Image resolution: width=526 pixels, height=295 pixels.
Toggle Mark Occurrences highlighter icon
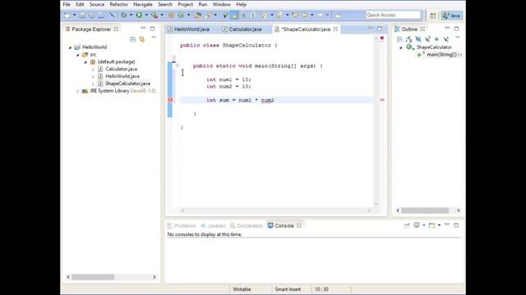(x=234, y=15)
